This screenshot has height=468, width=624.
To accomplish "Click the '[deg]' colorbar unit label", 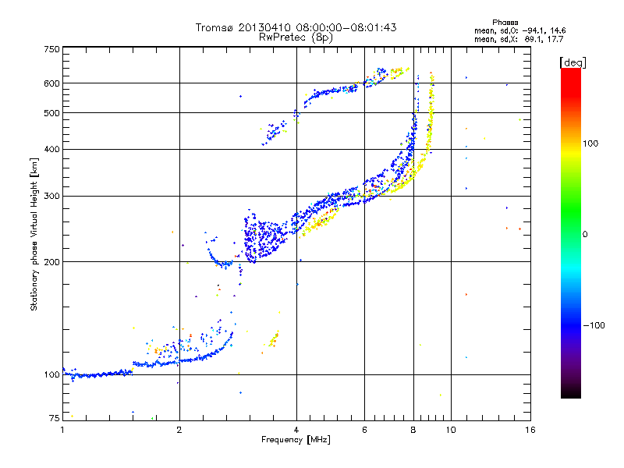I will [x=573, y=62].
